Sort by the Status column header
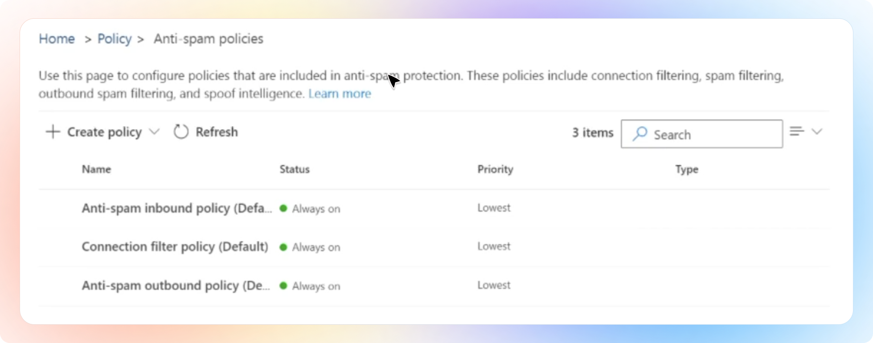The width and height of the screenshot is (873, 343). (295, 169)
